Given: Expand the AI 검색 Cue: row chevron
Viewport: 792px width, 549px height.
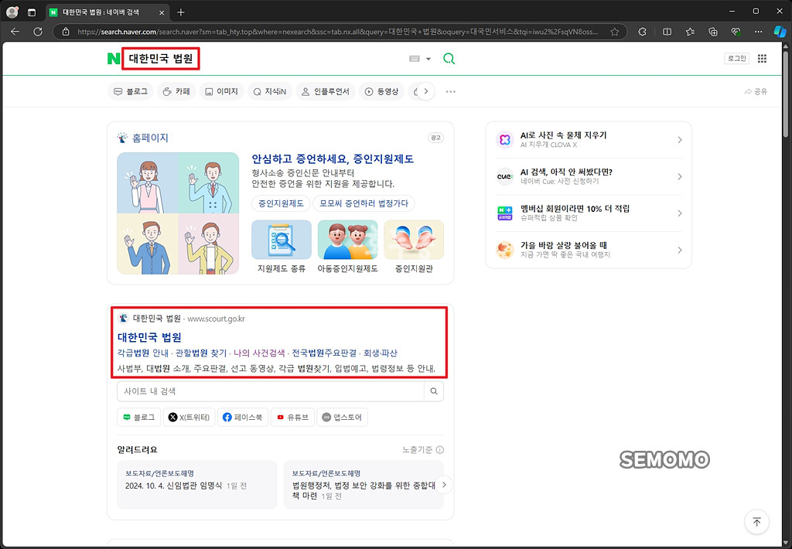Looking at the screenshot, I should coord(679,177).
